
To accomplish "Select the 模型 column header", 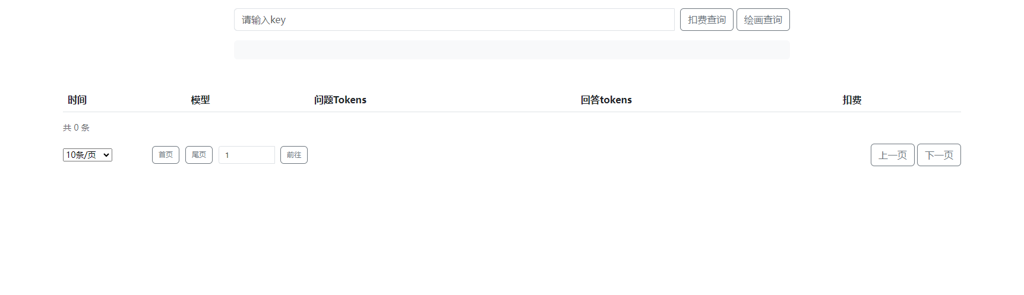I will (200, 100).
